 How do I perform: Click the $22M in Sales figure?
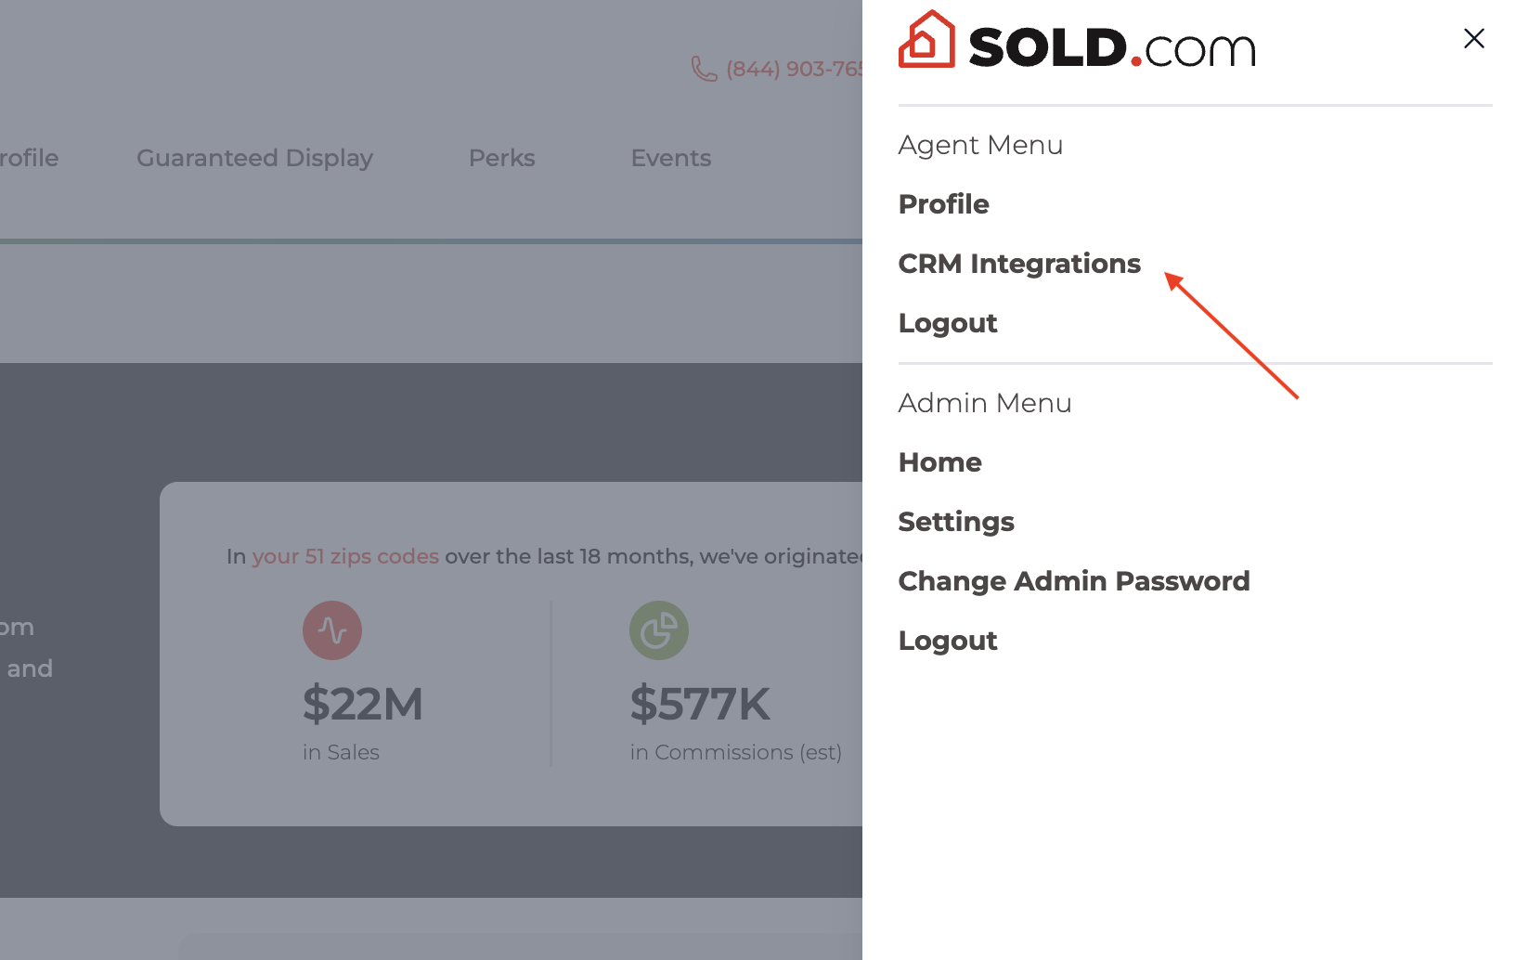click(x=362, y=704)
